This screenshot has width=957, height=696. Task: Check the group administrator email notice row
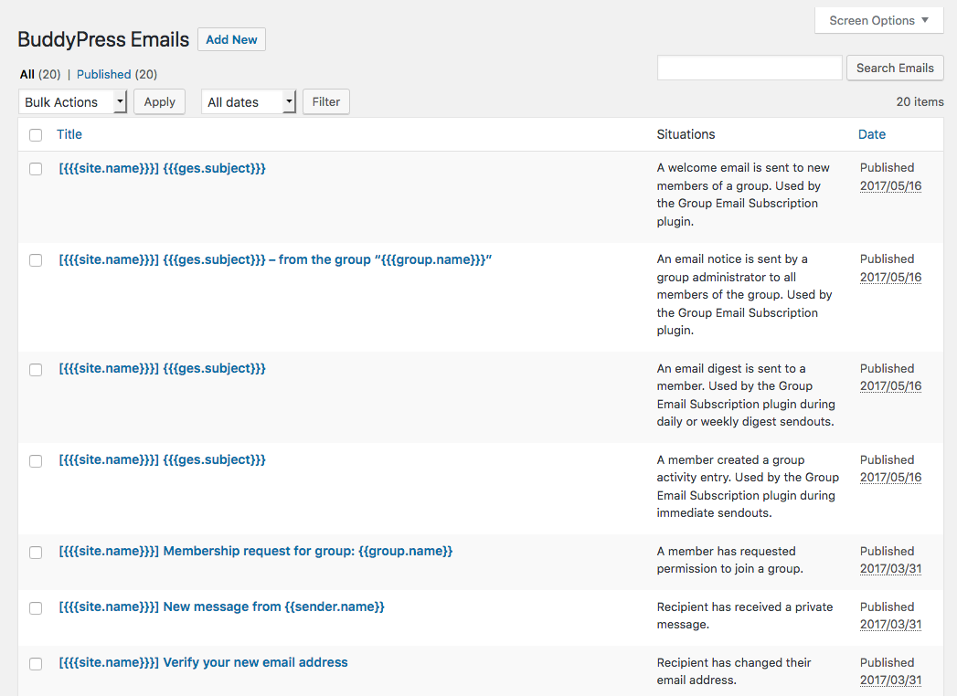point(36,260)
